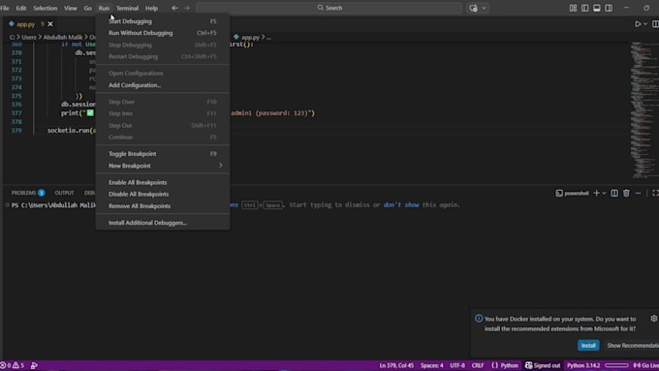Screen dimensions: 659x371
Task: Click the Go Back arrow
Action: click(174, 8)
